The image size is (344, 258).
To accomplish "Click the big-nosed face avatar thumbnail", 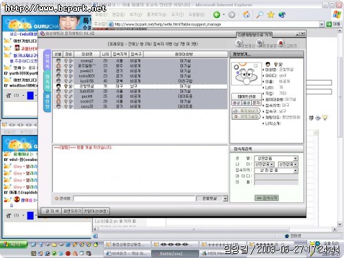I will pyautogui.click(x=246, y=74).
